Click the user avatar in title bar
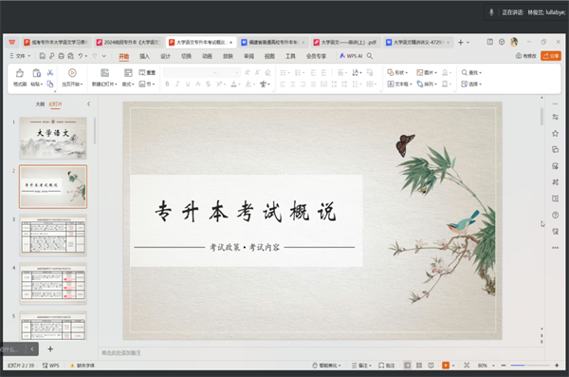This screenshot has width=569, height=377. pyautogui.click(x=514, y=42)
